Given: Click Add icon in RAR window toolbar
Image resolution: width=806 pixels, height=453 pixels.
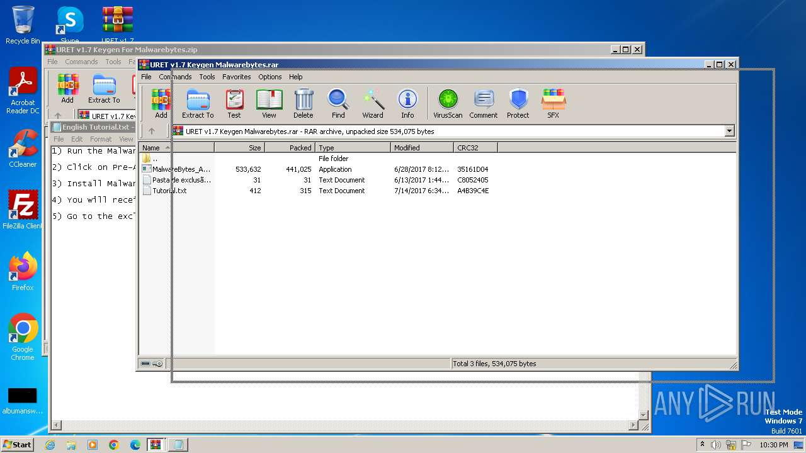Looking at the screenshot, I should 161,103.
